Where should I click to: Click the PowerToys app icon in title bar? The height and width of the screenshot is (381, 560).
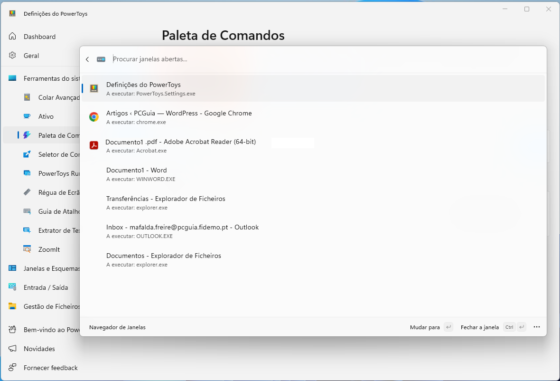12,14
